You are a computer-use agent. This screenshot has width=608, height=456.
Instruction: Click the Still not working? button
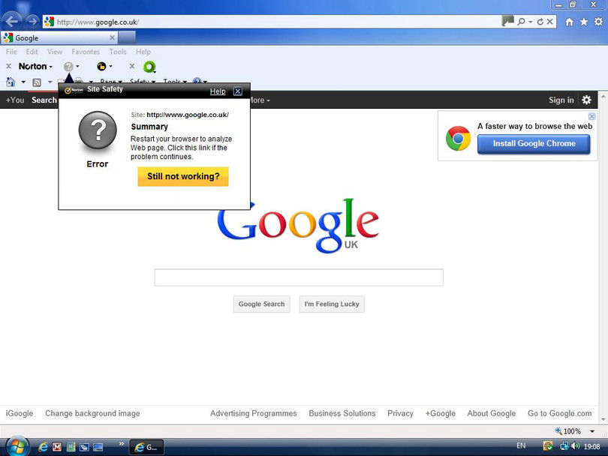point(183,176)
